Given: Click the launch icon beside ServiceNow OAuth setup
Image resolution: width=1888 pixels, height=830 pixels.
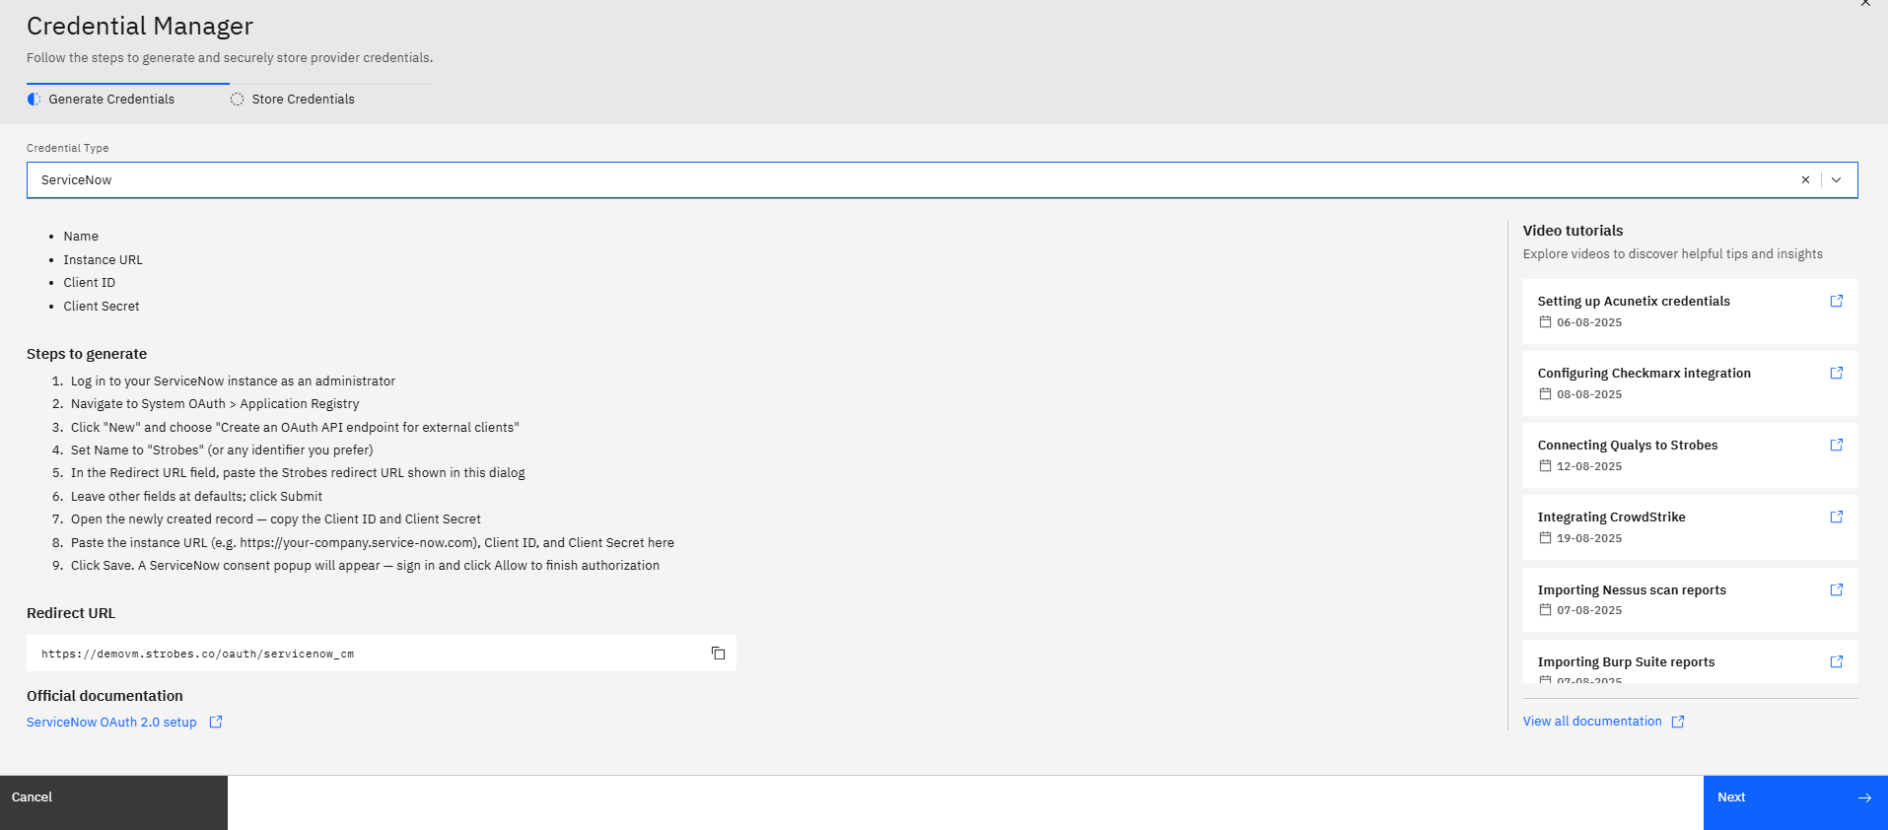Looking at the screenshot, I should point(216,722).
